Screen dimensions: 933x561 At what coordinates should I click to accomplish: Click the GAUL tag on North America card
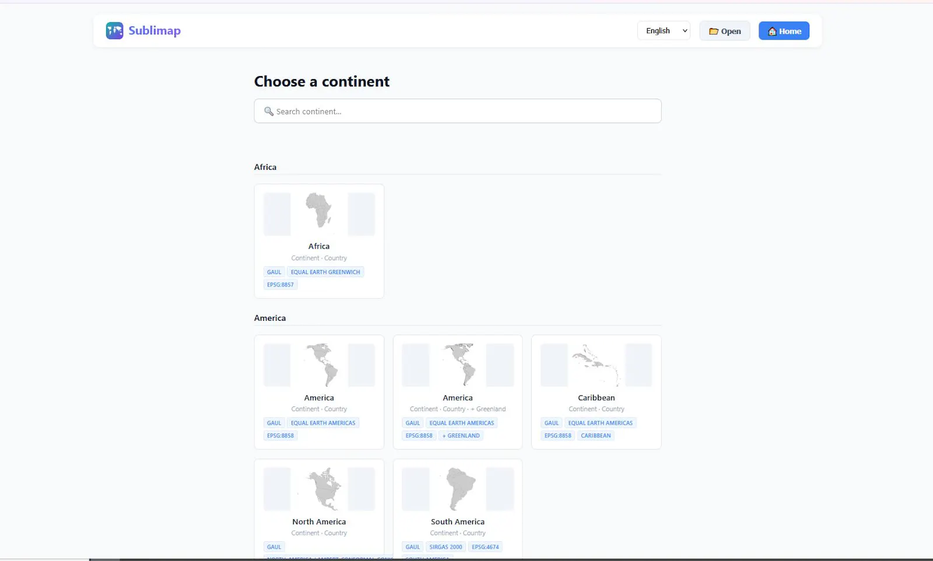click(x=274, y=547)
